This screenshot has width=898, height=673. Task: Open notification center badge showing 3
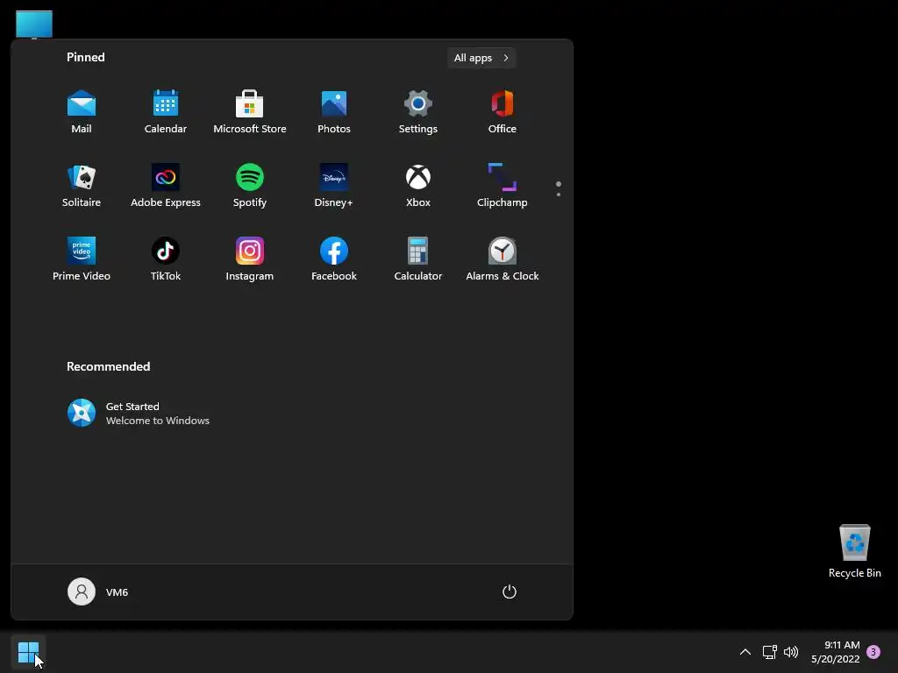(x=873, y=652)
